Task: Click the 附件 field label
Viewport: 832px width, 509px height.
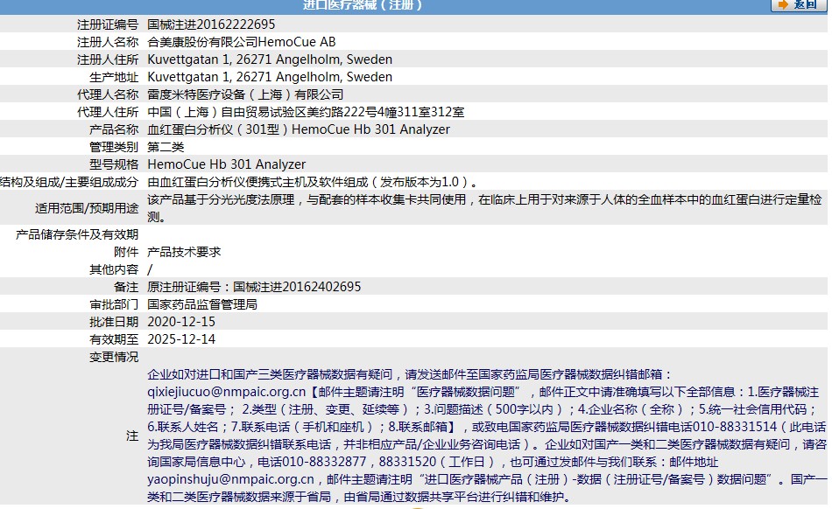Action: pos(126,252)
